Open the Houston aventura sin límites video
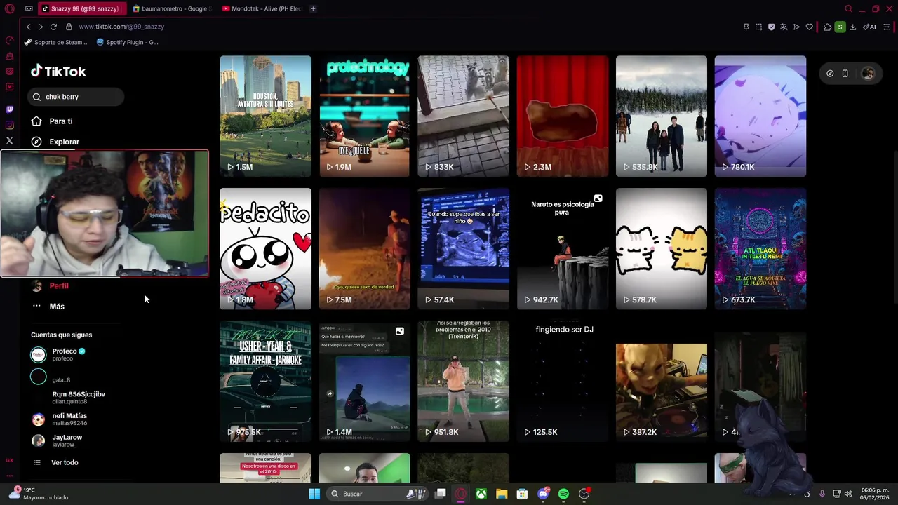 pyautogui.click(x=265, y=116)
